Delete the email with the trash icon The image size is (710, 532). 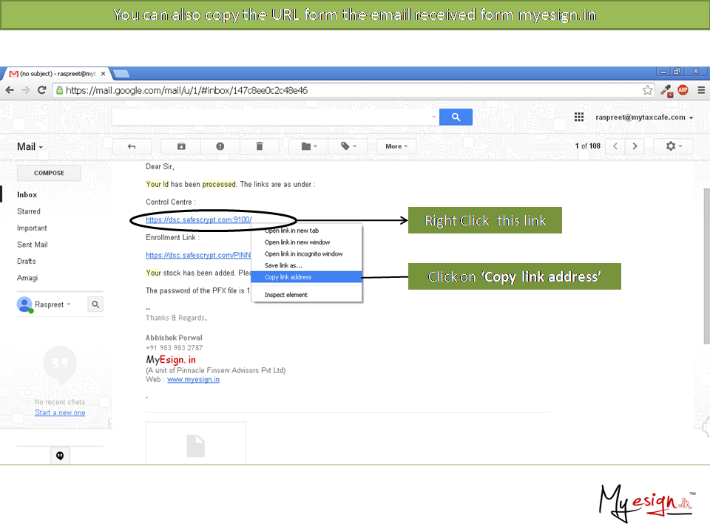pos(260,146)
